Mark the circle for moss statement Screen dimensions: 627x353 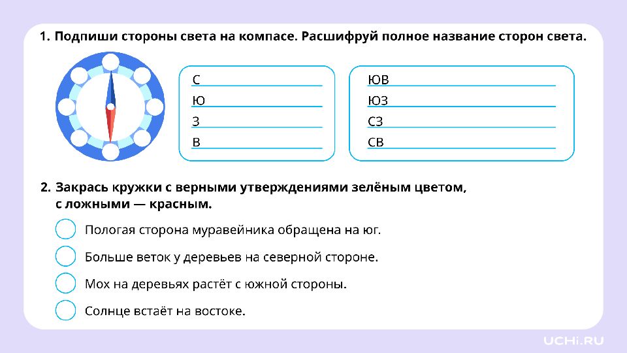[x=65, y=283]
